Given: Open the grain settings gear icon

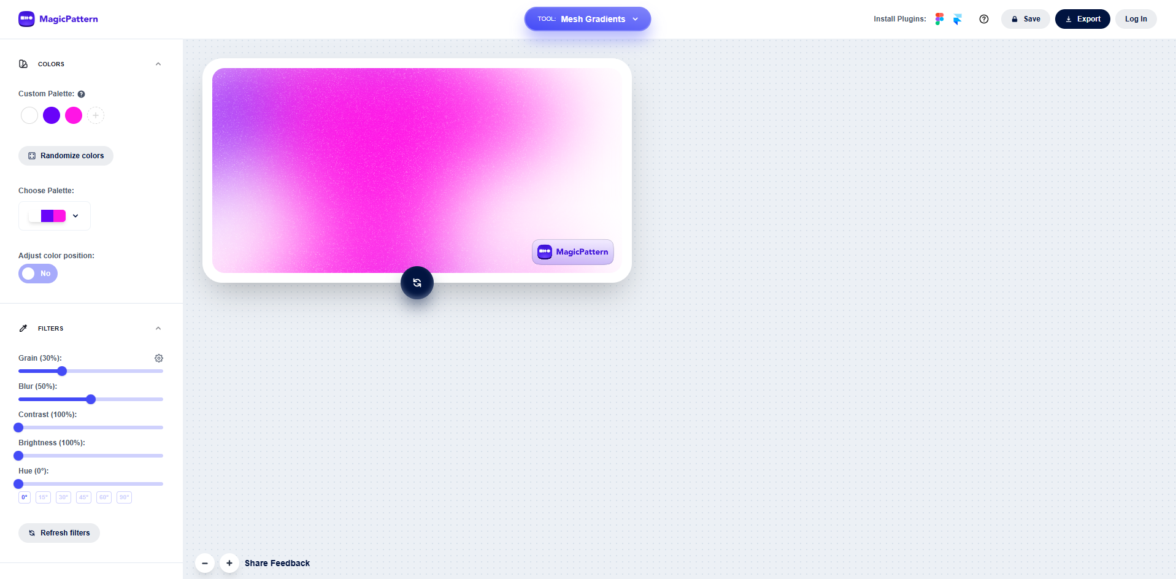Looking at the screenshot, I should click(x=158, y=358).
